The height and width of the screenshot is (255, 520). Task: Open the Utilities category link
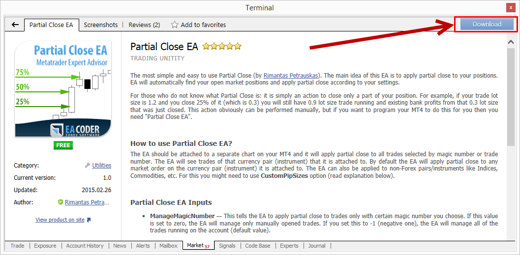click(x=101, y=166)
